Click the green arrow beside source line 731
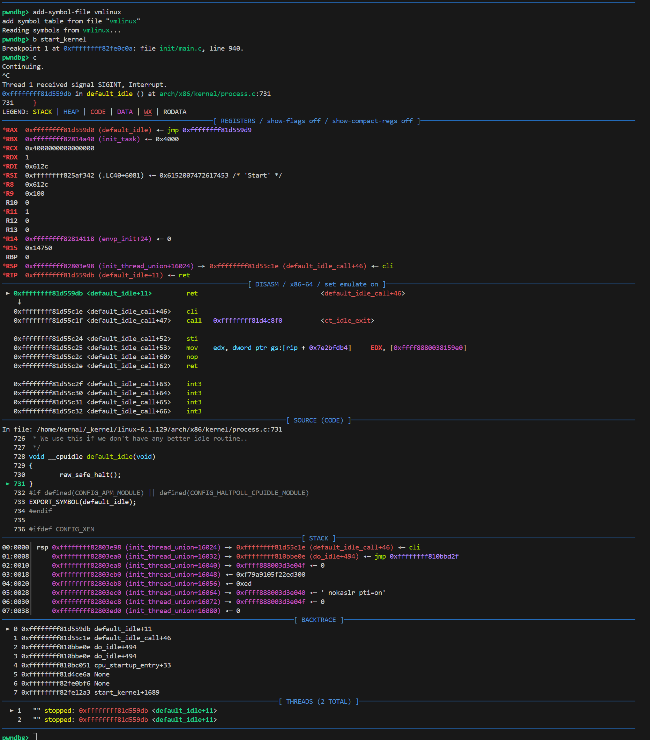 [x=8, y=484]
